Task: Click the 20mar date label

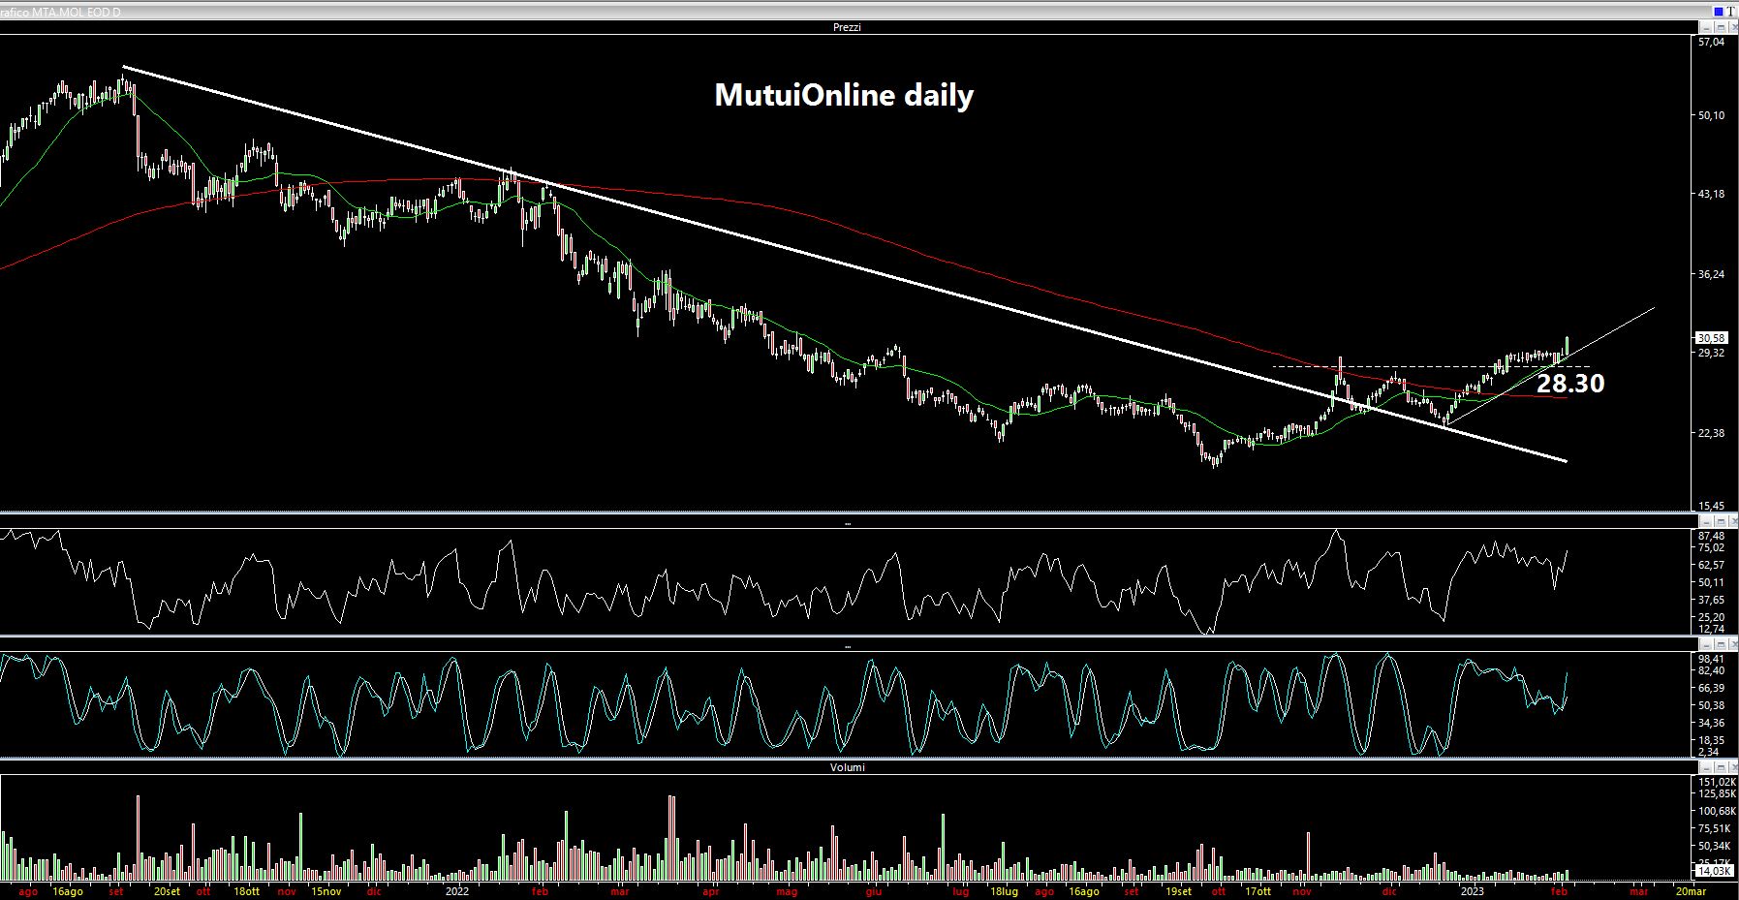Action: click(x=1691, y=891)
